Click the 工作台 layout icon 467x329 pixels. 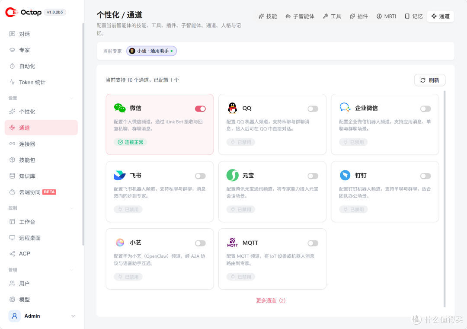[12, 222]
